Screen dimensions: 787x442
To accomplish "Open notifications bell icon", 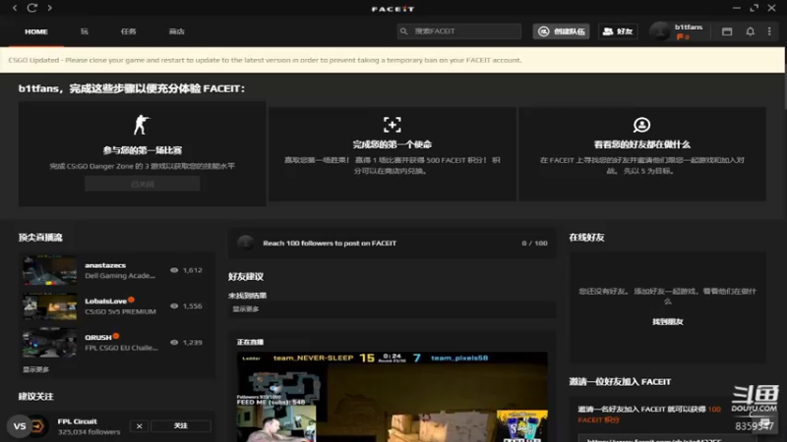I will tap(750, 31).
